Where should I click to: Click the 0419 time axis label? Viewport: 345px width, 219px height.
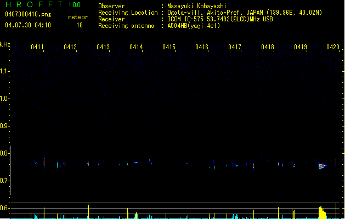pos(301,47)
